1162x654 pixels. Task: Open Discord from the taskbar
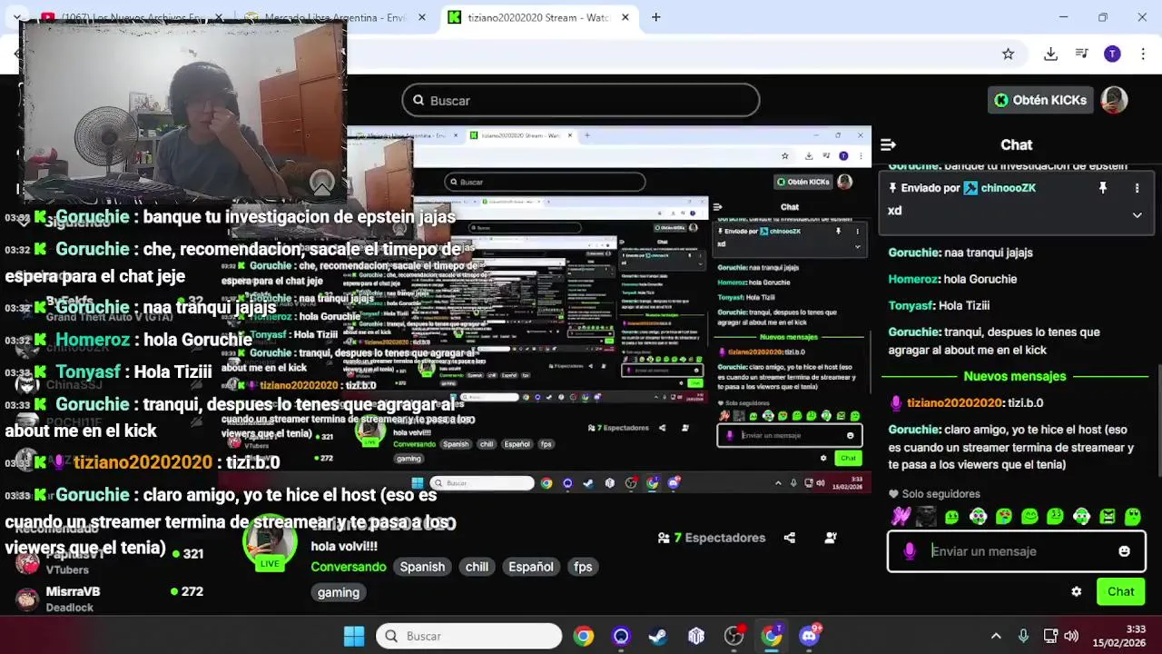pyautogui.click(x=808, y=636)
